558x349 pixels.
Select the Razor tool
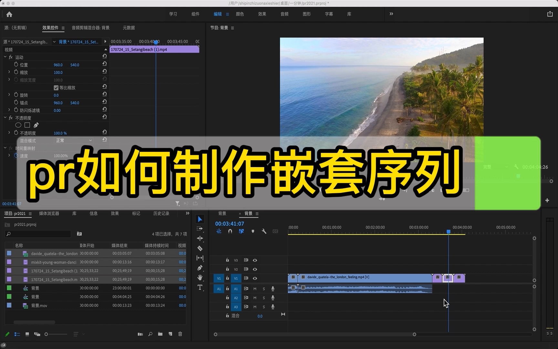click(200, 248)
